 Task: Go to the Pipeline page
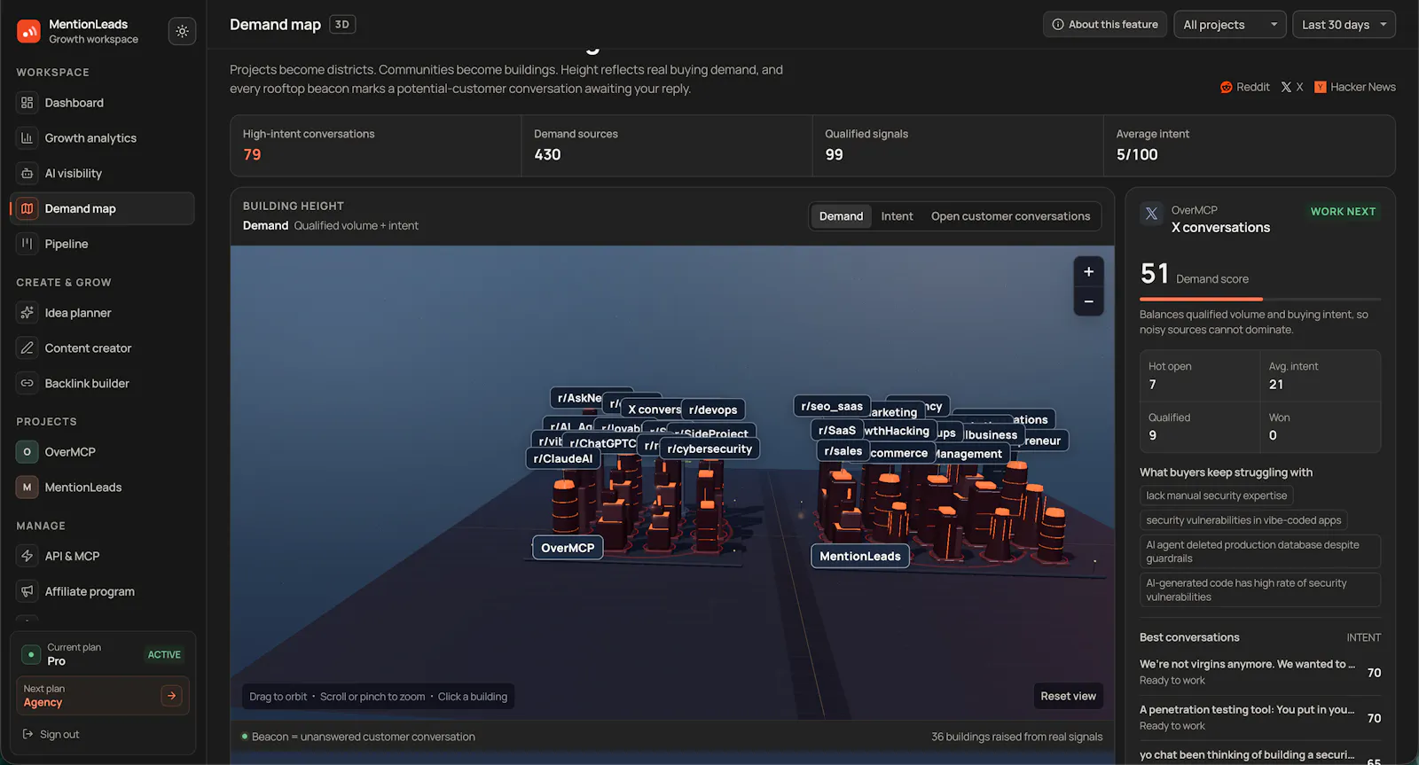102,244
